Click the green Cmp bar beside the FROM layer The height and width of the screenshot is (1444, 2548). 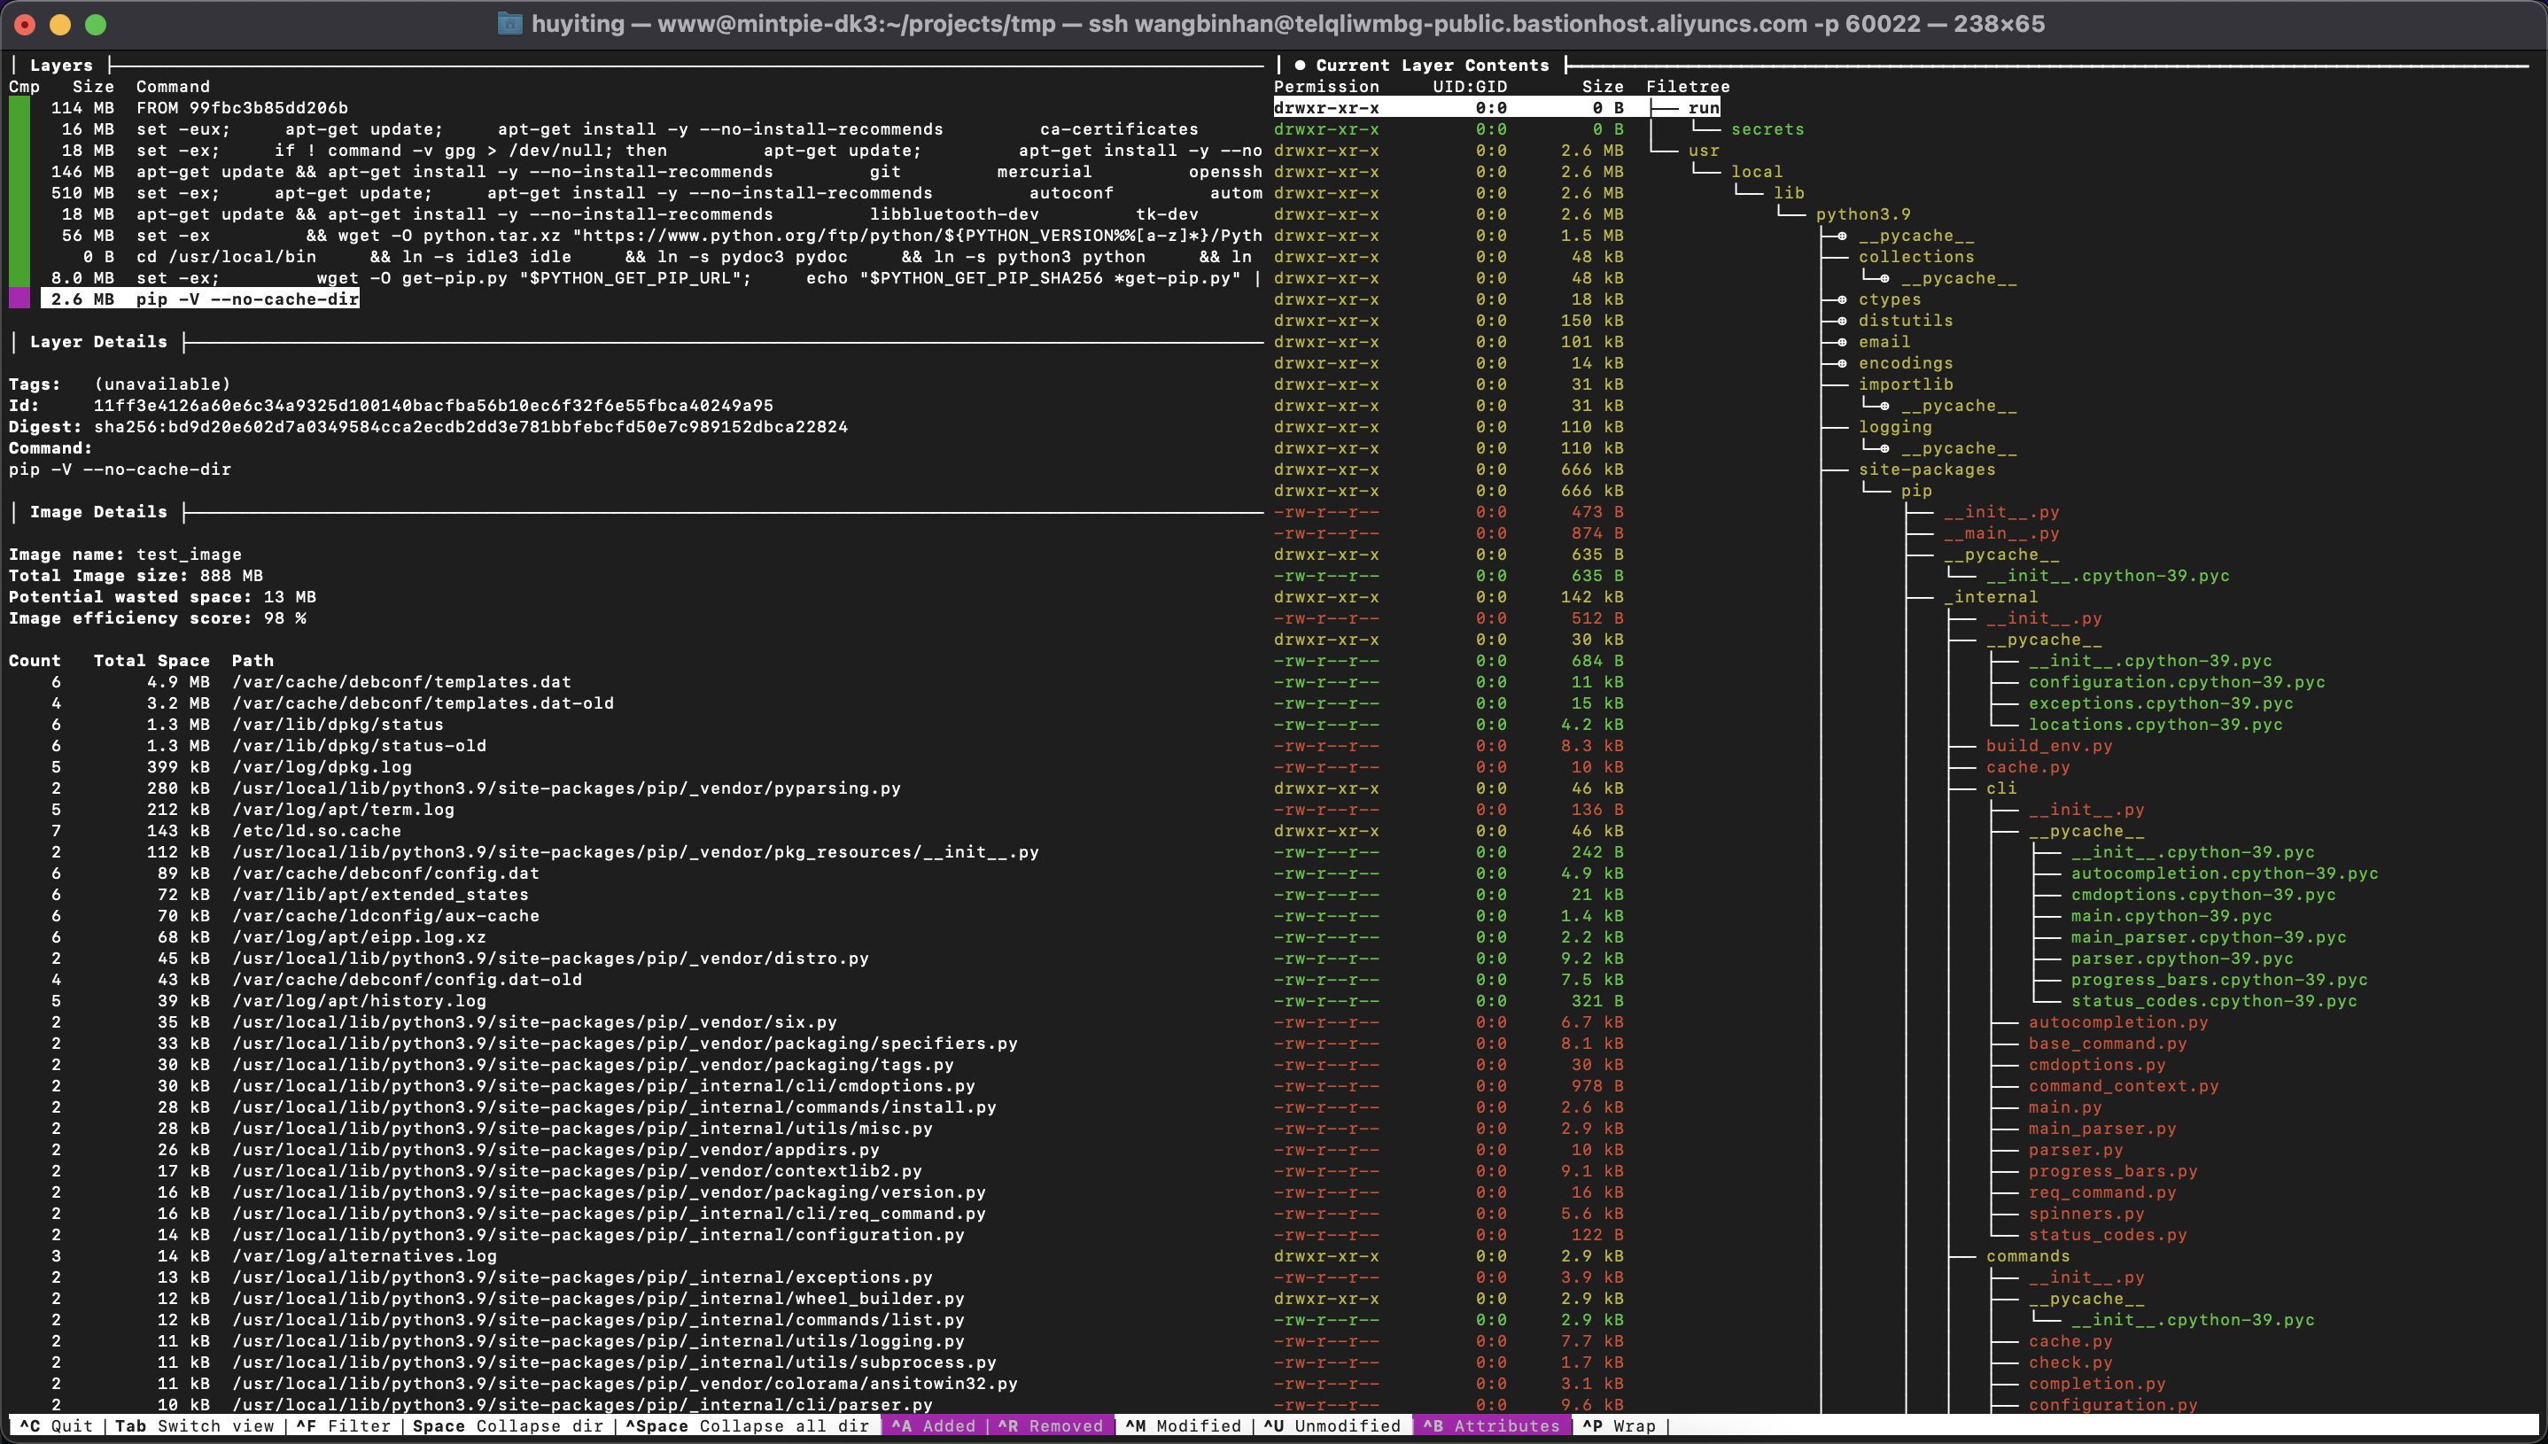[x=19, y=108]
